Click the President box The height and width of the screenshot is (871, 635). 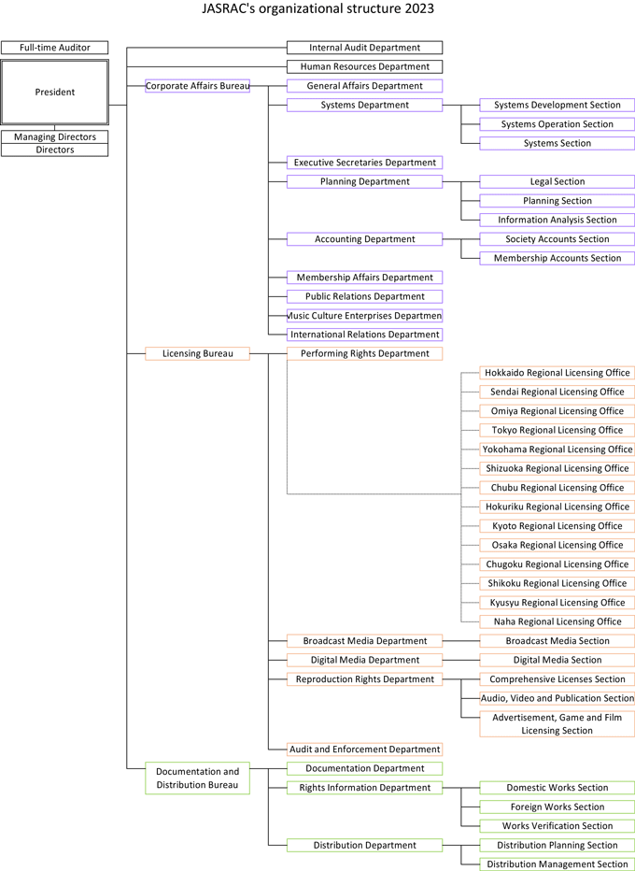tap(55, 93)
